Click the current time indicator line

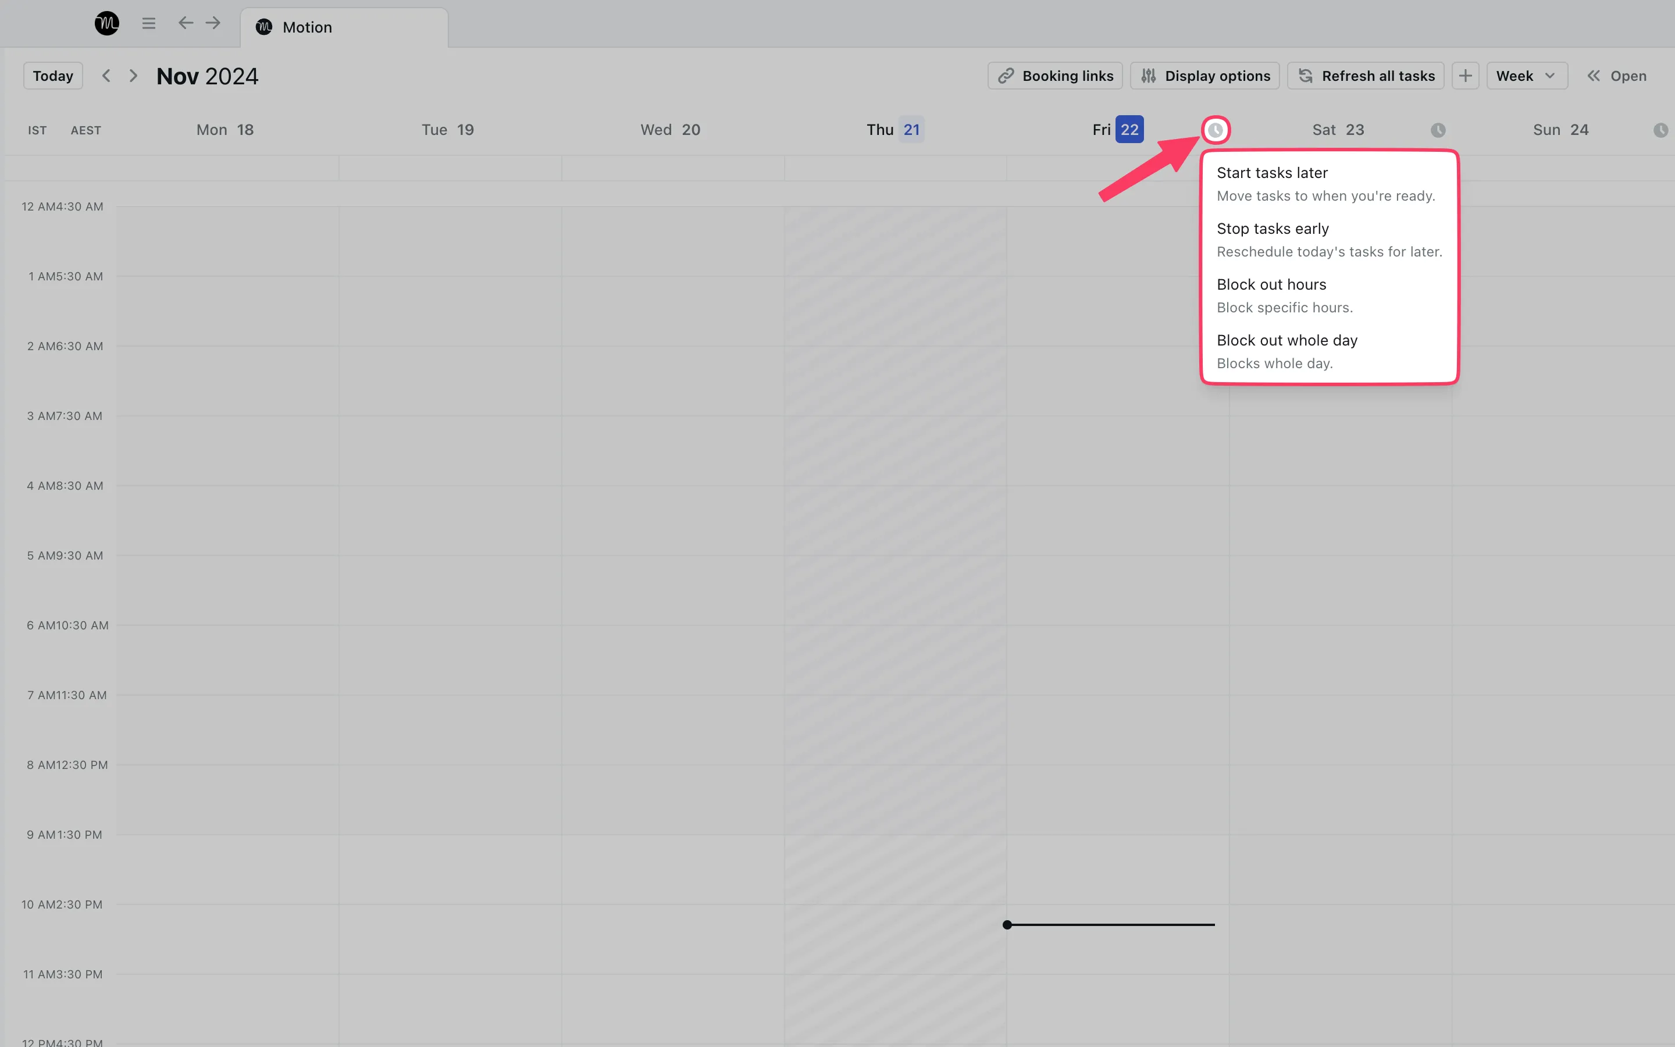1109,924
